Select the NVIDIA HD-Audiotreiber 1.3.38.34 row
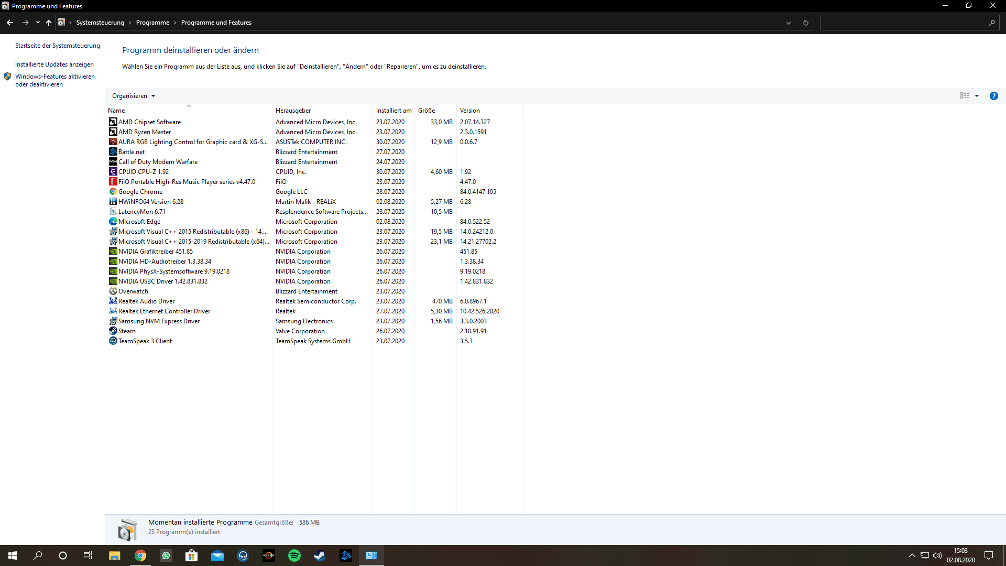This screenshot has width=1006, height=566. (x=314, y=262)
